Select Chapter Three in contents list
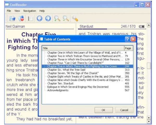The width and height of the screenshot is (156, 125). click(x=87, y=60)
